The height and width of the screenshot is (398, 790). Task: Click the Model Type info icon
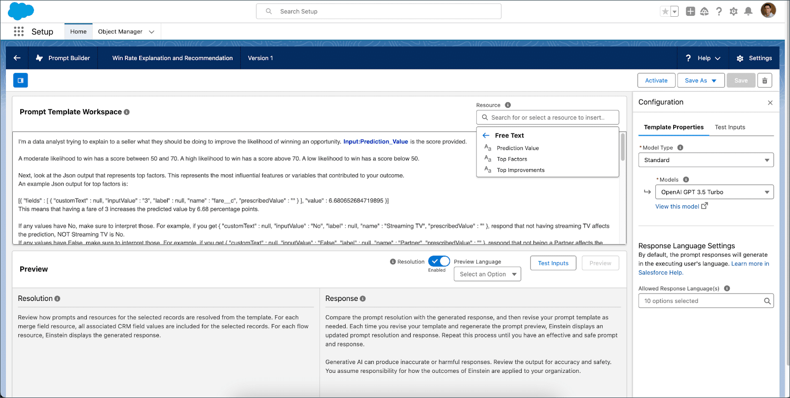point(680,147)
